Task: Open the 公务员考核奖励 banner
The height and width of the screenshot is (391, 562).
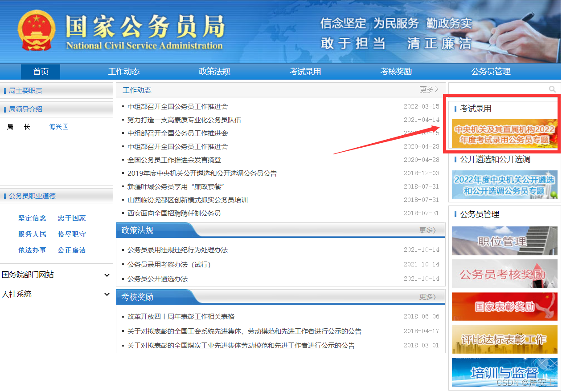Action: [x=505, y=274]
